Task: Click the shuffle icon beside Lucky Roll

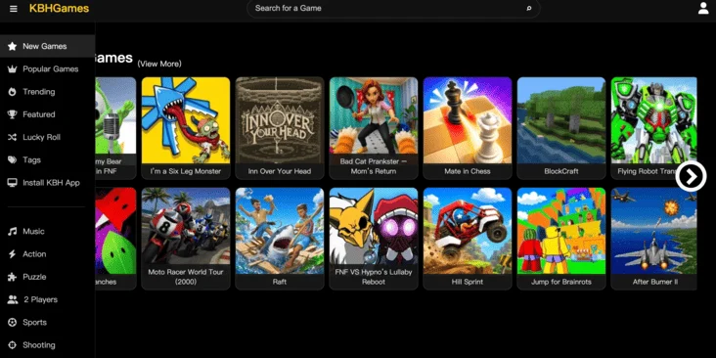Action: coord(13,138)
